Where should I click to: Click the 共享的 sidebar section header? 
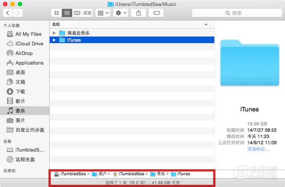[x=9, y=171]
